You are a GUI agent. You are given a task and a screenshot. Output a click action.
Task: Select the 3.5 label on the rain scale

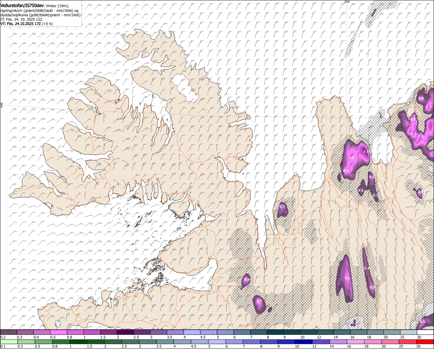(x=159, y=347)
